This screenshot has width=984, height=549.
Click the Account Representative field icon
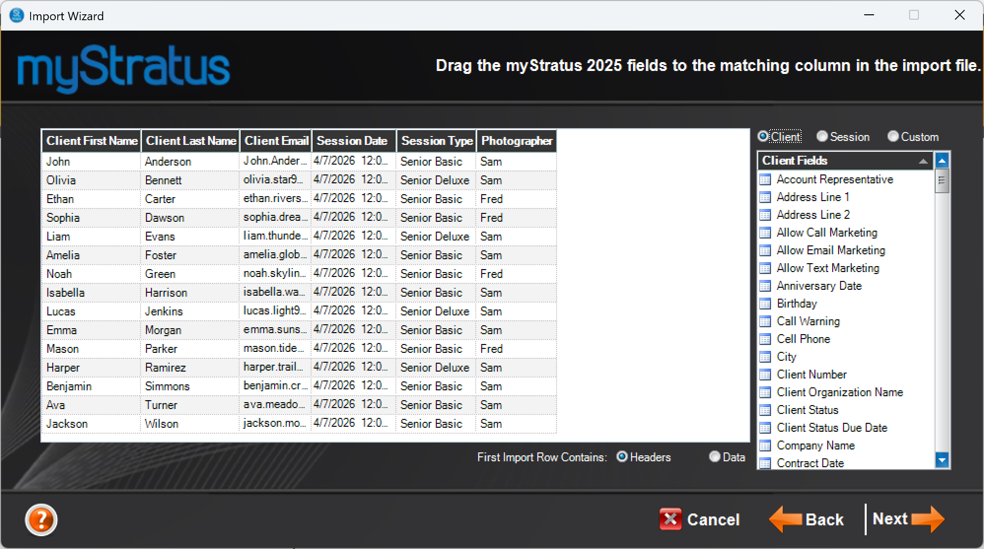[x=765, y=179]
